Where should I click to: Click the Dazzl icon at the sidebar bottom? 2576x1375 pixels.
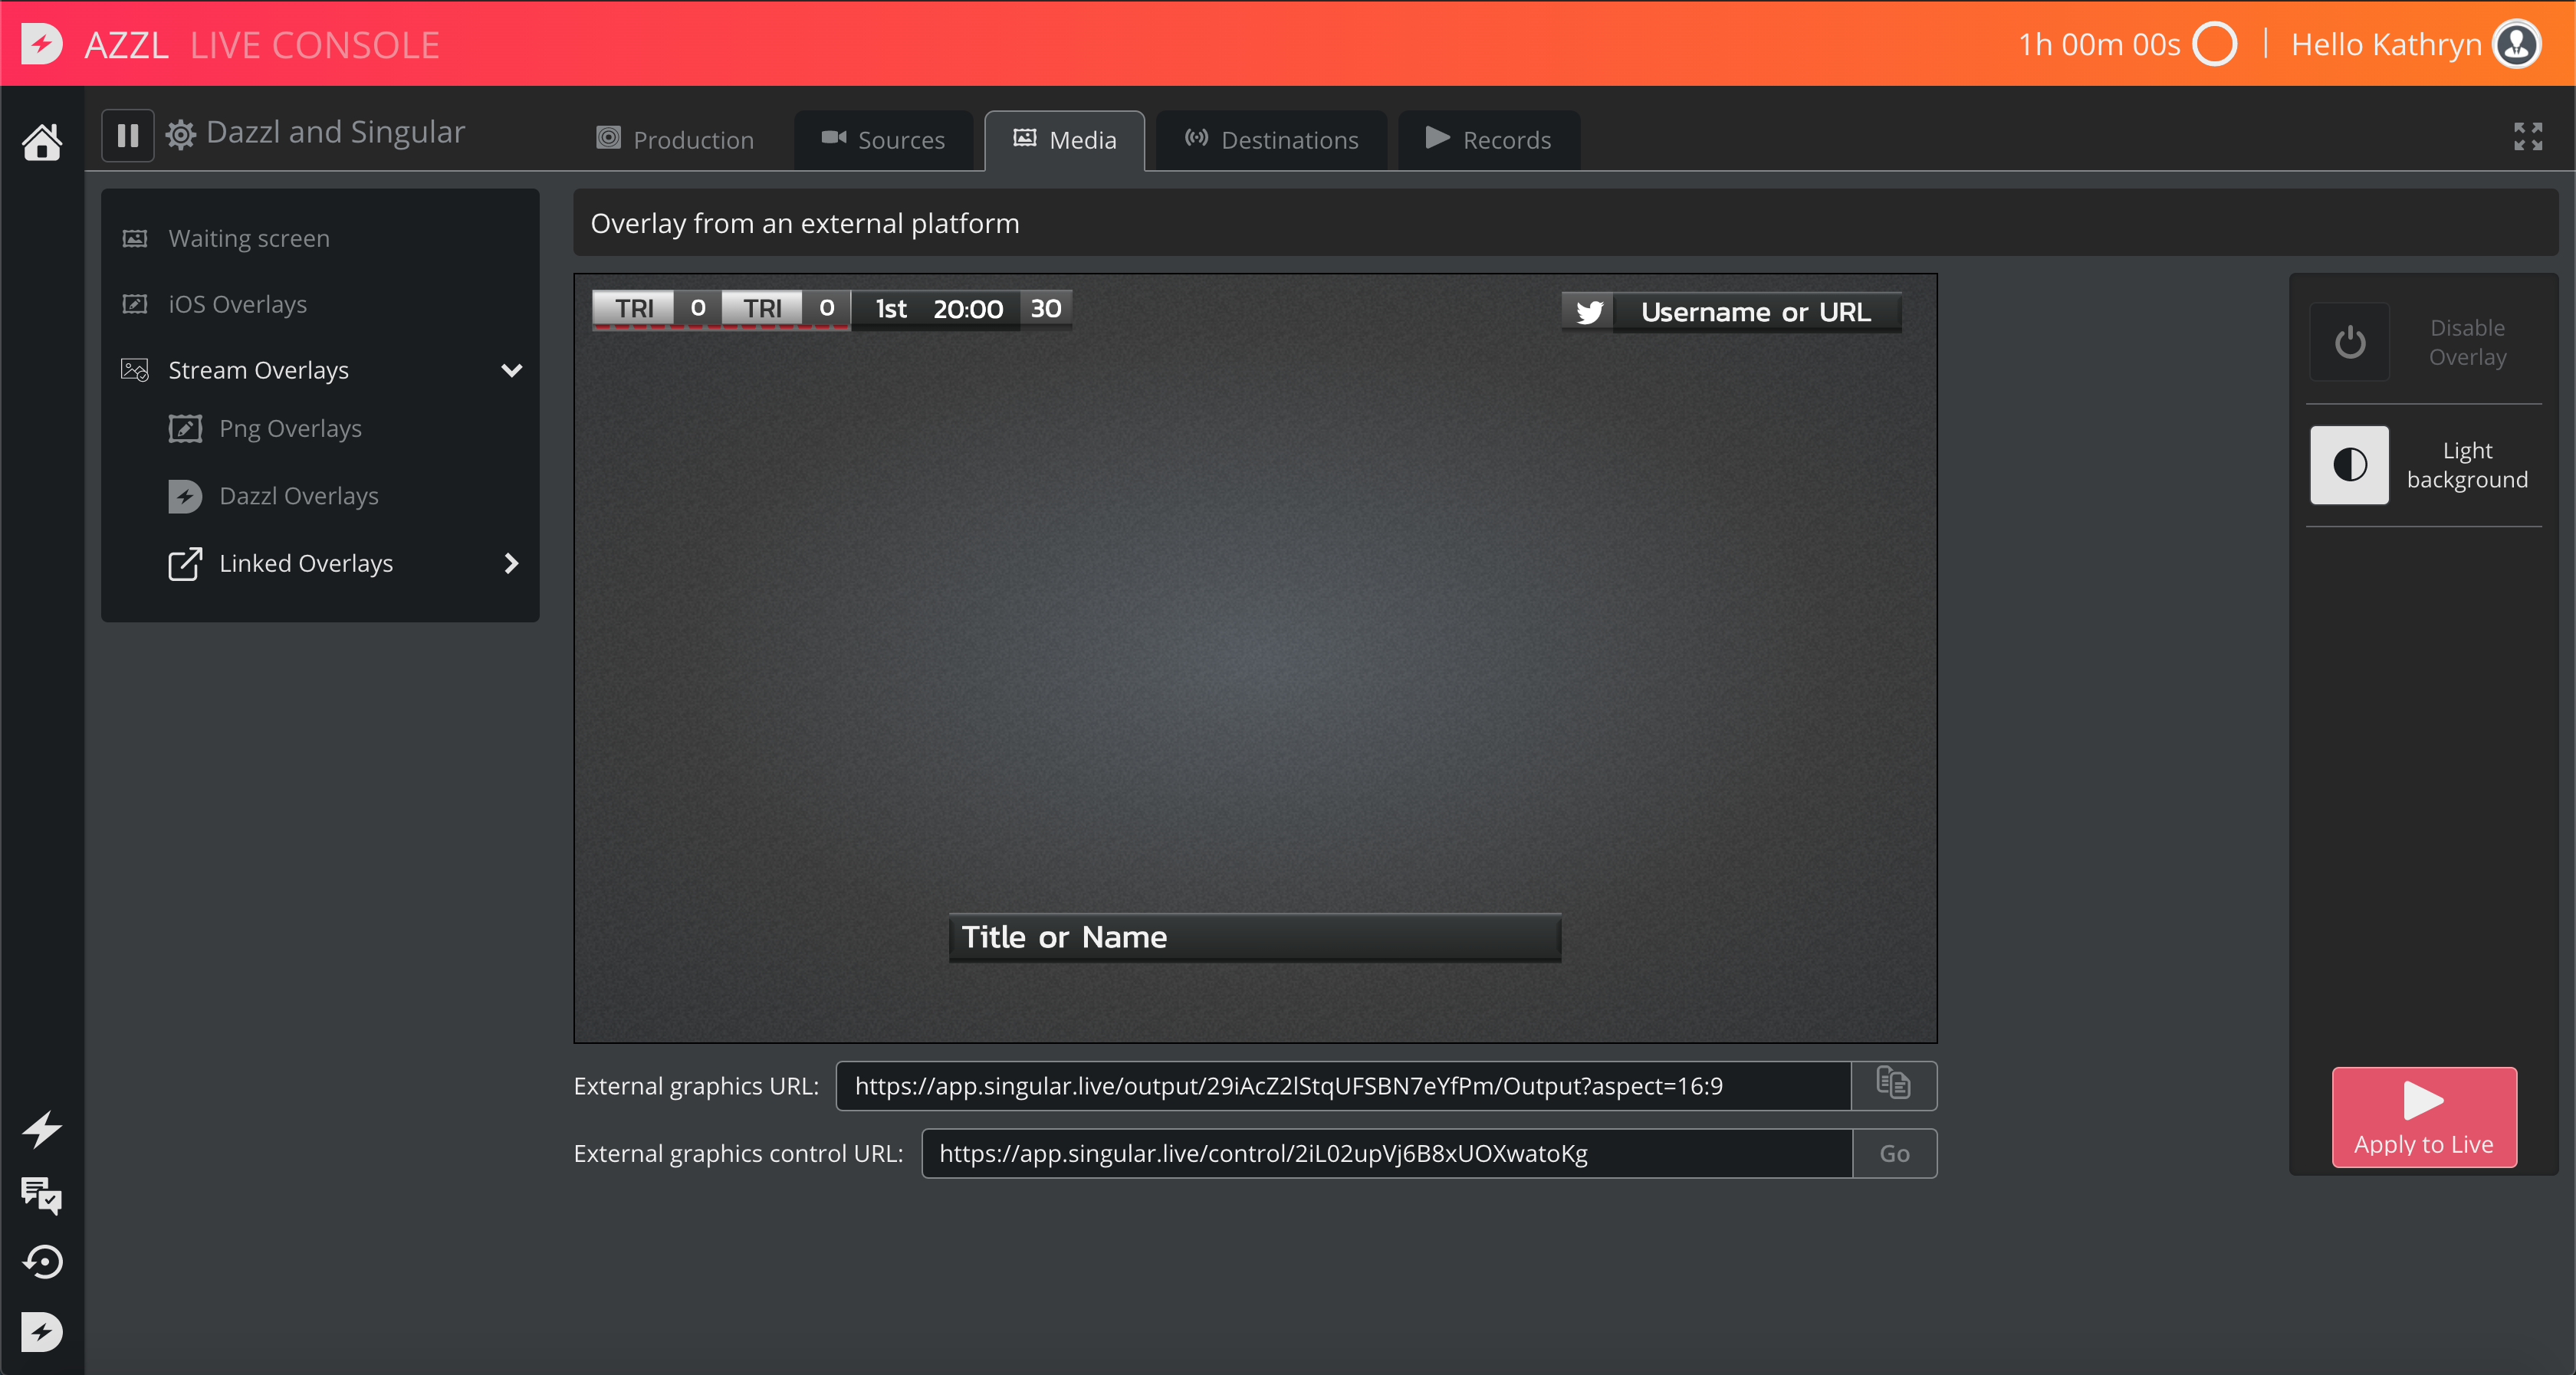click(x=42, y=1332)
